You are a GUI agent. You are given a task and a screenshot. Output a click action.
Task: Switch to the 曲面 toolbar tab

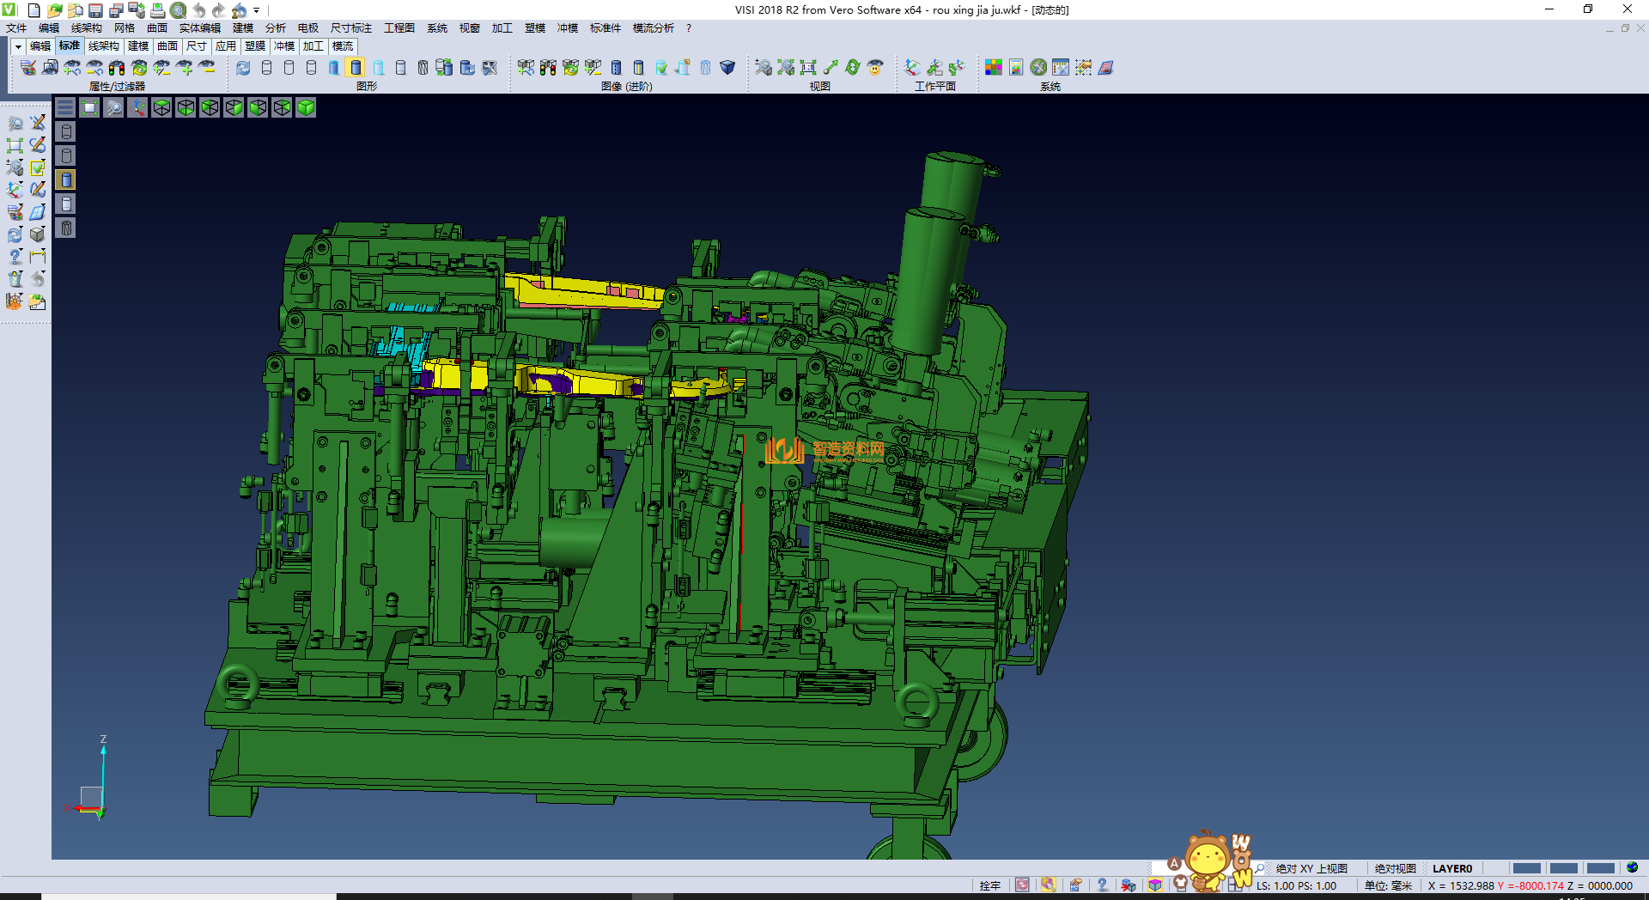click(167, 46)
